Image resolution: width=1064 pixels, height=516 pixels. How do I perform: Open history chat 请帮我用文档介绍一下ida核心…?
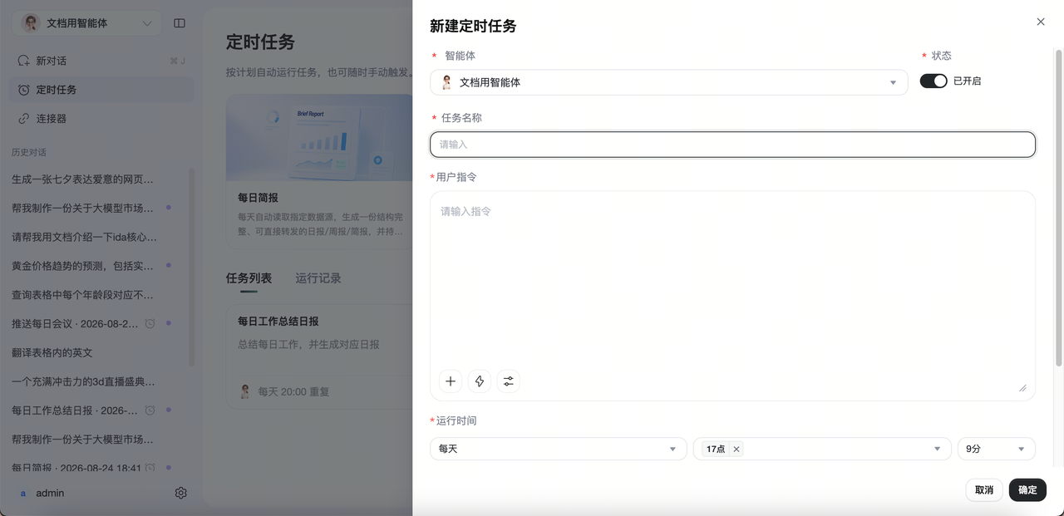point(84,237)
